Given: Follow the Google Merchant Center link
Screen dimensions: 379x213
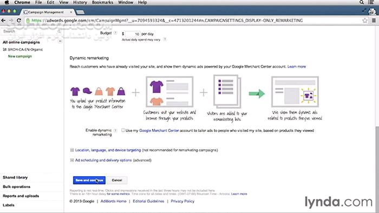Looking at the screenshot, I should [x=159, y=130].
